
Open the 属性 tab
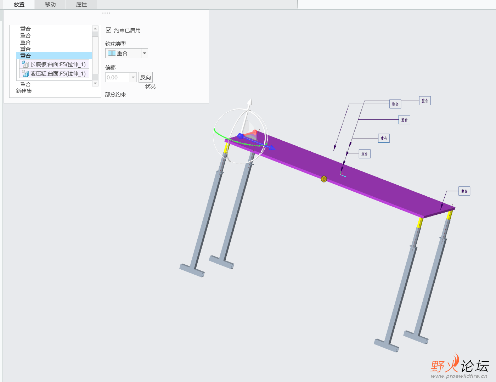point(81,5)
